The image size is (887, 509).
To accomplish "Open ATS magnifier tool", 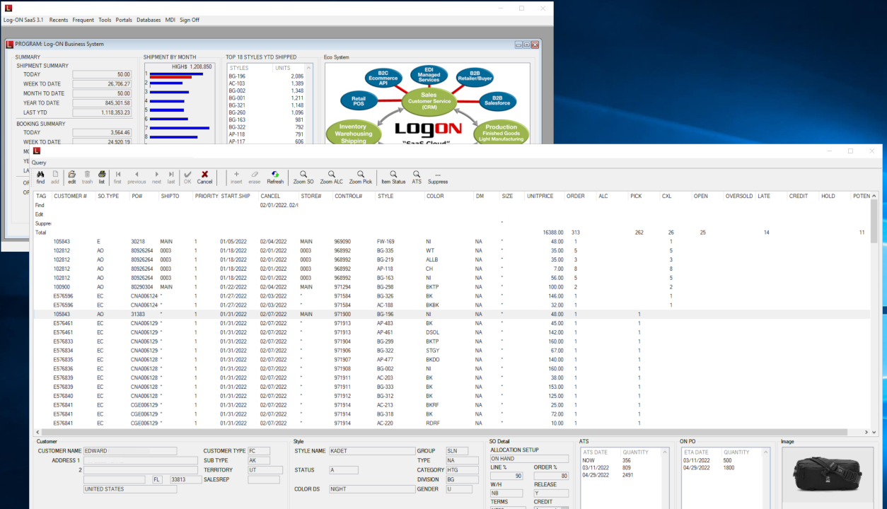I will pos(417,174).
